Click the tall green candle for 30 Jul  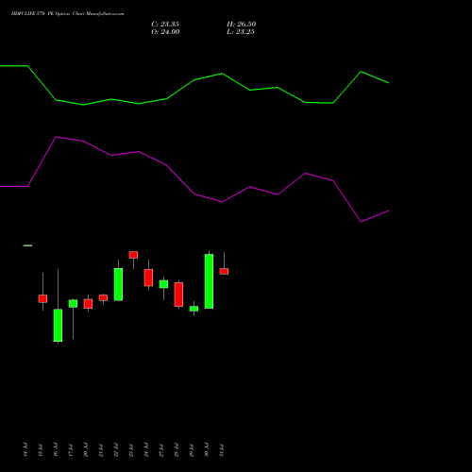click(209, 281)
